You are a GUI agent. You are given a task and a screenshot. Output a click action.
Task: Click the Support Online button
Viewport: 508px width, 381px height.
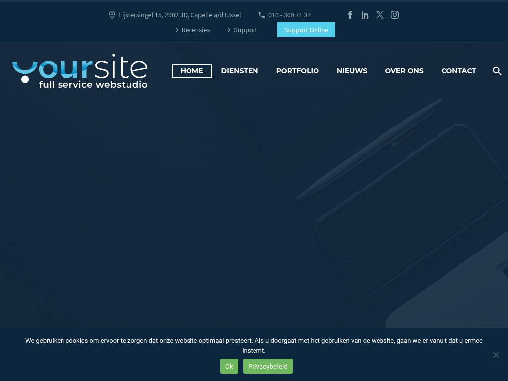[x=306, y=30]
